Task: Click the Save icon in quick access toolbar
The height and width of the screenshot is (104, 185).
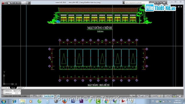Action: click(x=15, y=3)
